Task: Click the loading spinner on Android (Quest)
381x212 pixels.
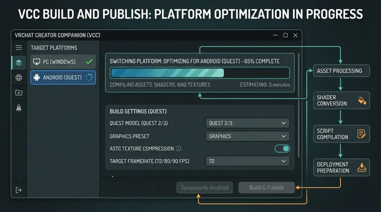Action: point(89,77)
